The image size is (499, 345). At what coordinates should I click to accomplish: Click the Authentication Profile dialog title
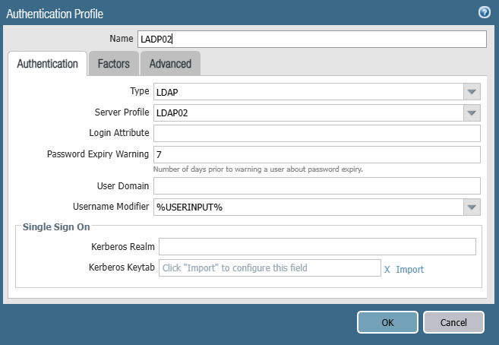55,14
